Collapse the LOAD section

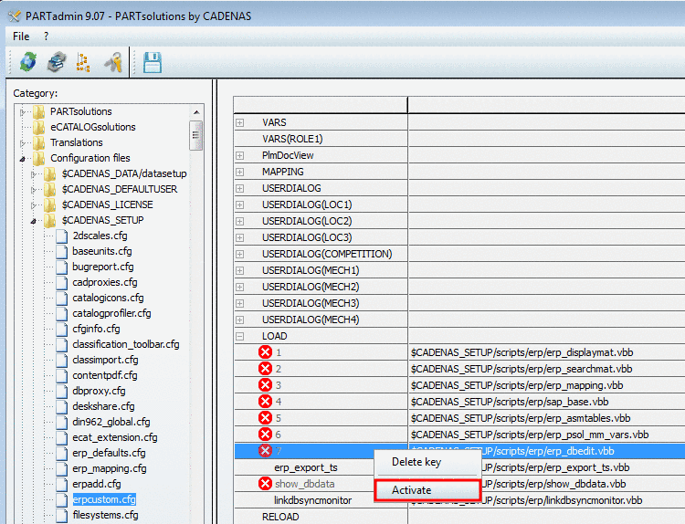tap(240, 336)
